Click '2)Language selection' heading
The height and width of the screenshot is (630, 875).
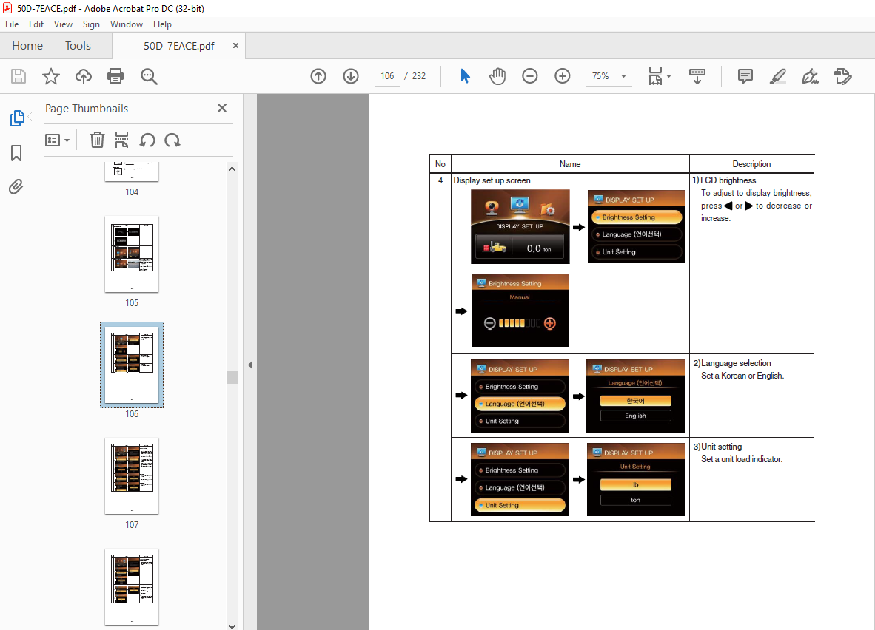click(732, 363)
